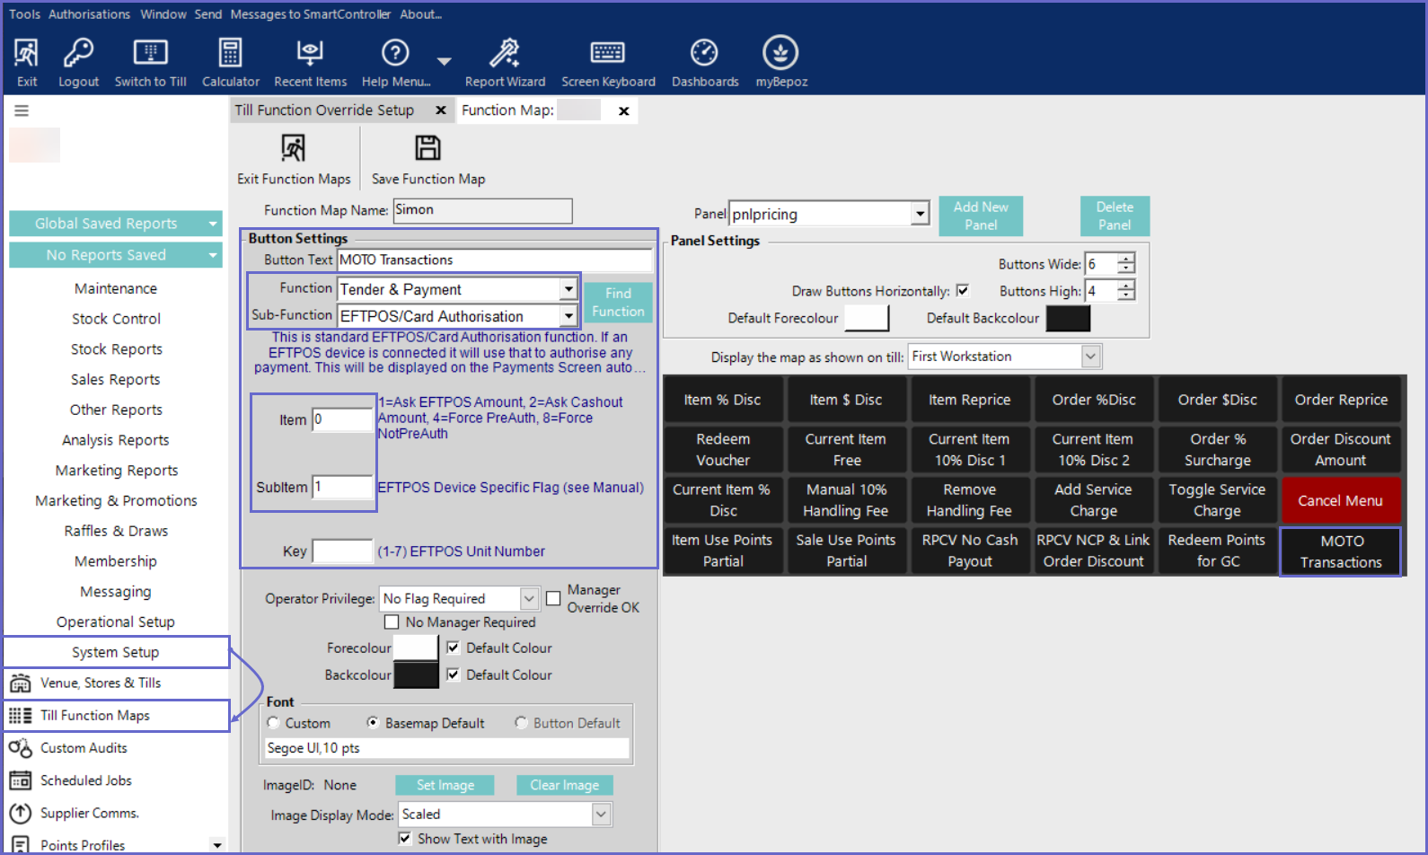Open the Operator Privilege dropdown
Image resolution: width=1428 pixels, height=855 pixels.
(x=529, y=598)
